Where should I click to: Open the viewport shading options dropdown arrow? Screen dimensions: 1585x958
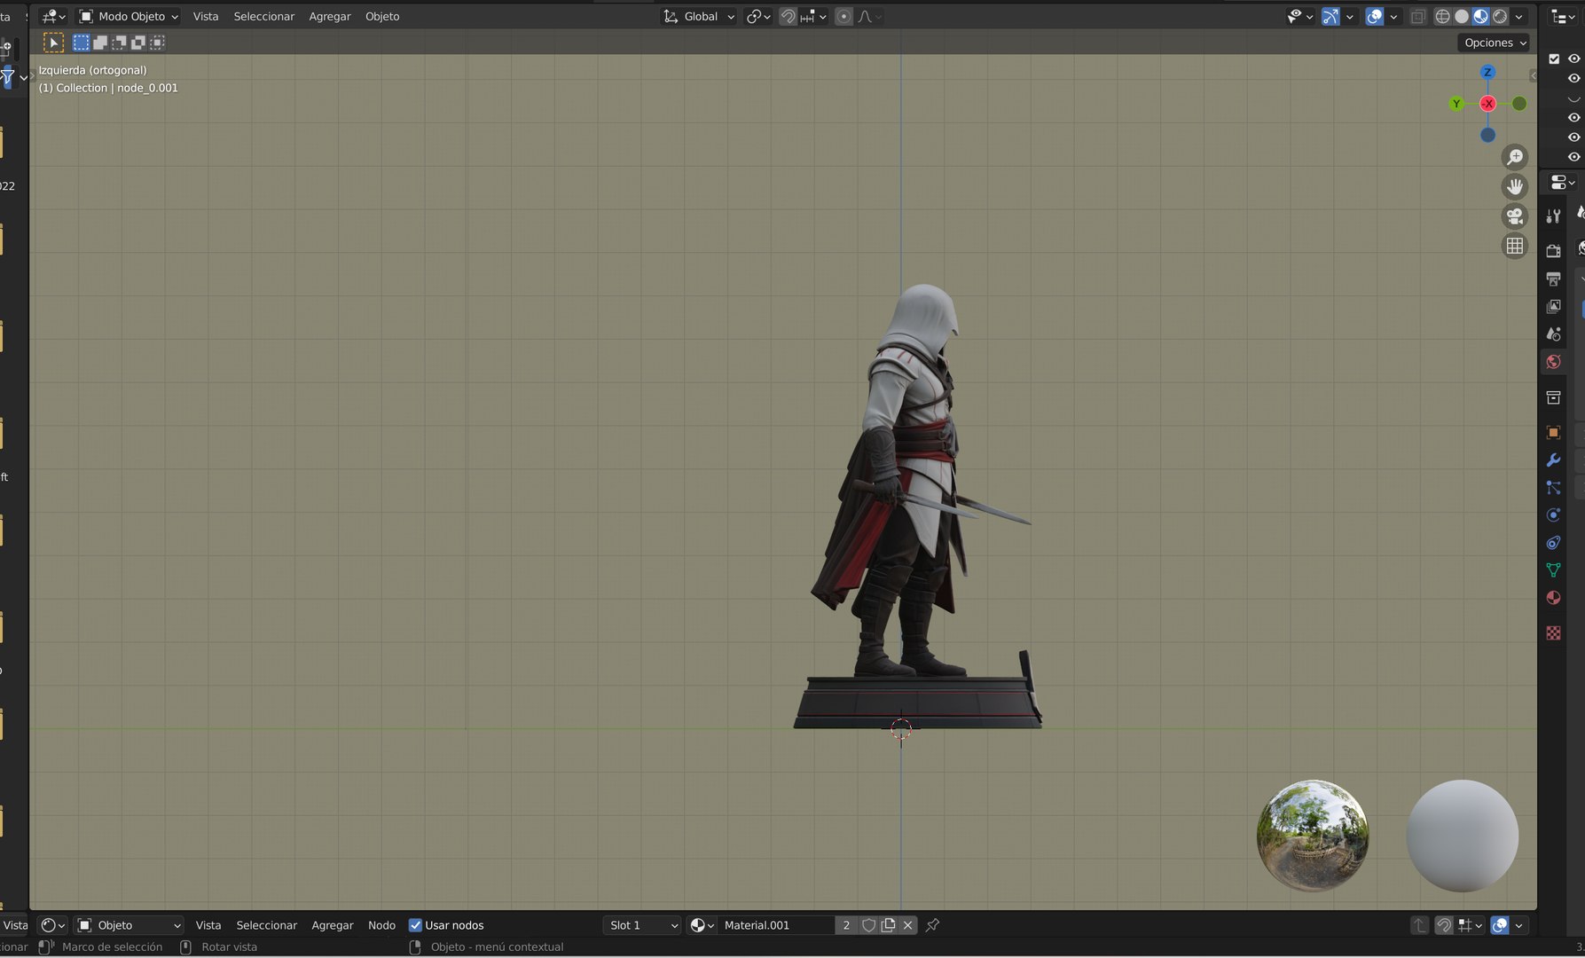(1519, 17)
